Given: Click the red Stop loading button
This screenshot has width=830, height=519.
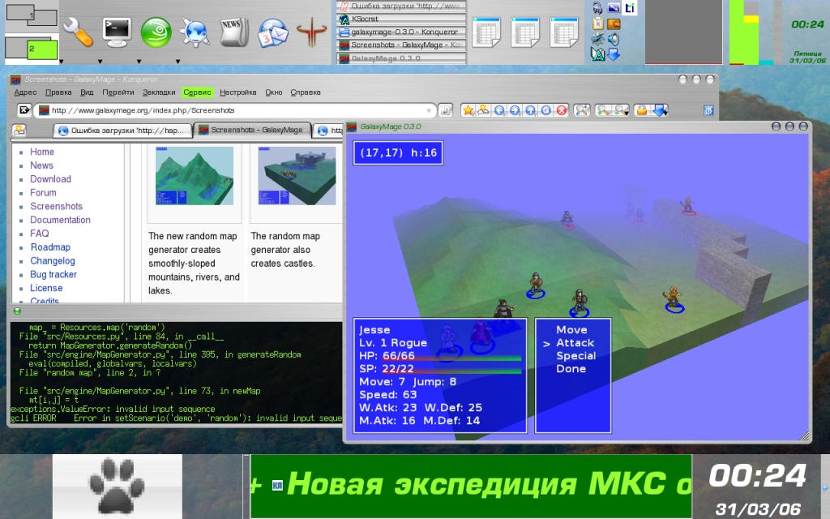Looking at the screenshot, I should tap(562, 110).
